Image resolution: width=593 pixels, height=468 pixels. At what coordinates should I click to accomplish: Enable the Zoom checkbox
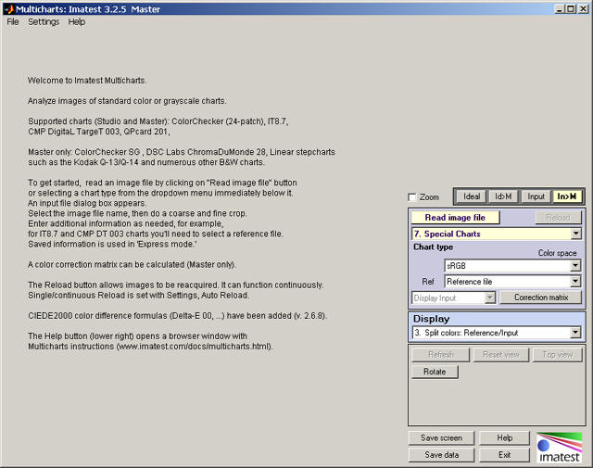tap(411, 197)
